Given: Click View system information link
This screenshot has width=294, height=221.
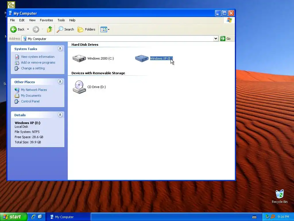Looking at the screenshot, I should pos(38,57).
